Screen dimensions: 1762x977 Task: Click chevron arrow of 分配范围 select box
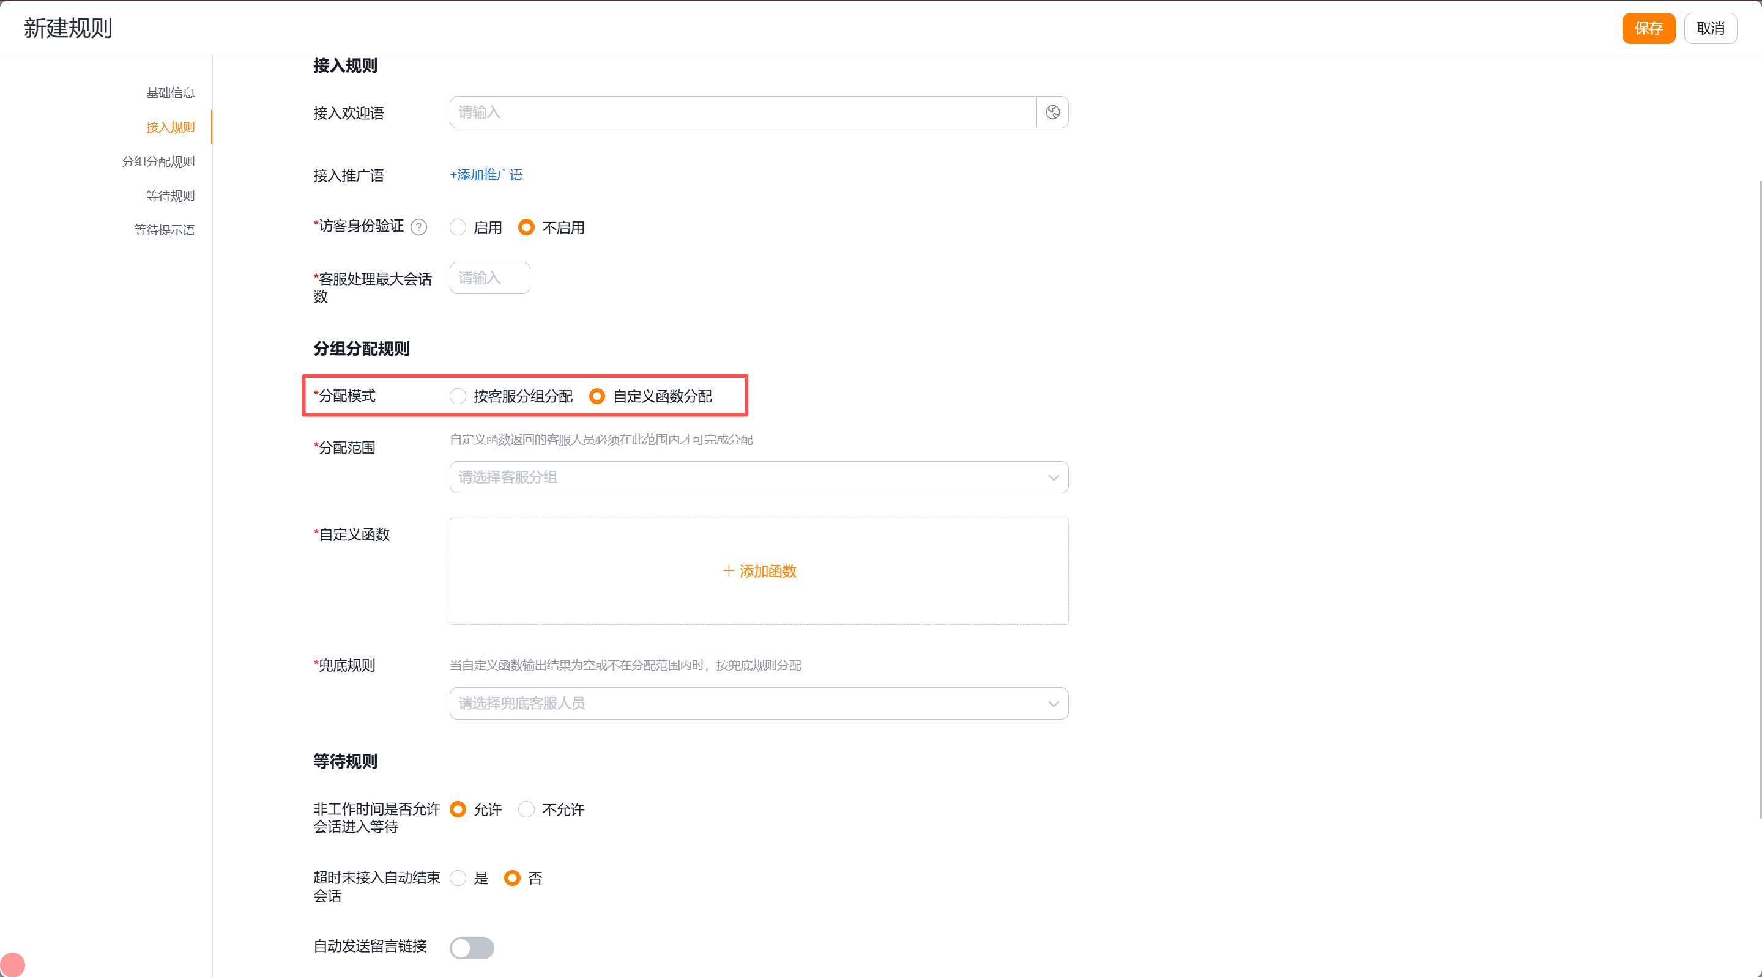[1053, 477]
